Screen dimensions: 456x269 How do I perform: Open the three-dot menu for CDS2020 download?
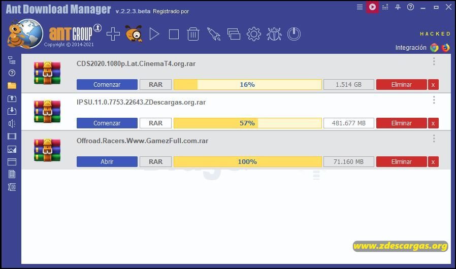pyautogui.click(x=434, y=61)
